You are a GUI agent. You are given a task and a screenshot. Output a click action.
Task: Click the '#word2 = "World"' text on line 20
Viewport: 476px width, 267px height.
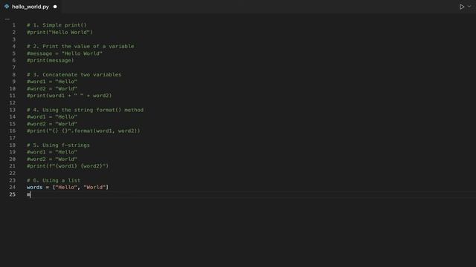click(52, 159)
